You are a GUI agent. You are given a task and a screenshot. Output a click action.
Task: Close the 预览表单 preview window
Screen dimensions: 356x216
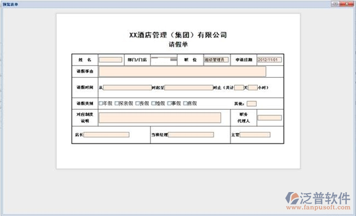347,4
